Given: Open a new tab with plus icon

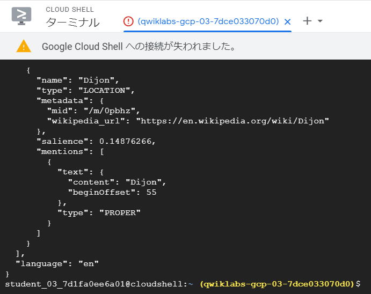Looking at the screenshot, I should click(307, 21).
